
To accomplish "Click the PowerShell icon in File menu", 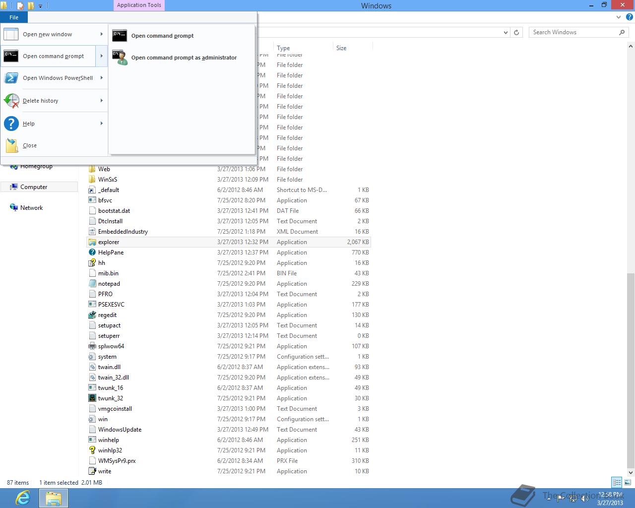I will tap(11, 78).
